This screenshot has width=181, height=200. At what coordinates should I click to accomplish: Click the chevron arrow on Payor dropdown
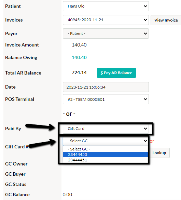(145, 34)
